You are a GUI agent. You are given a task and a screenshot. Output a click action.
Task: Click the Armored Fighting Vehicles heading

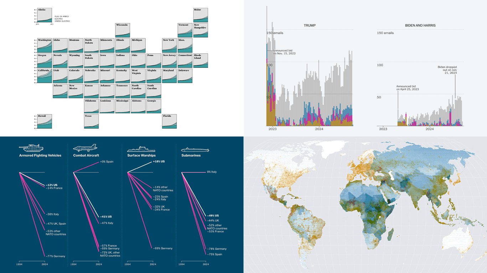[40, 155]
